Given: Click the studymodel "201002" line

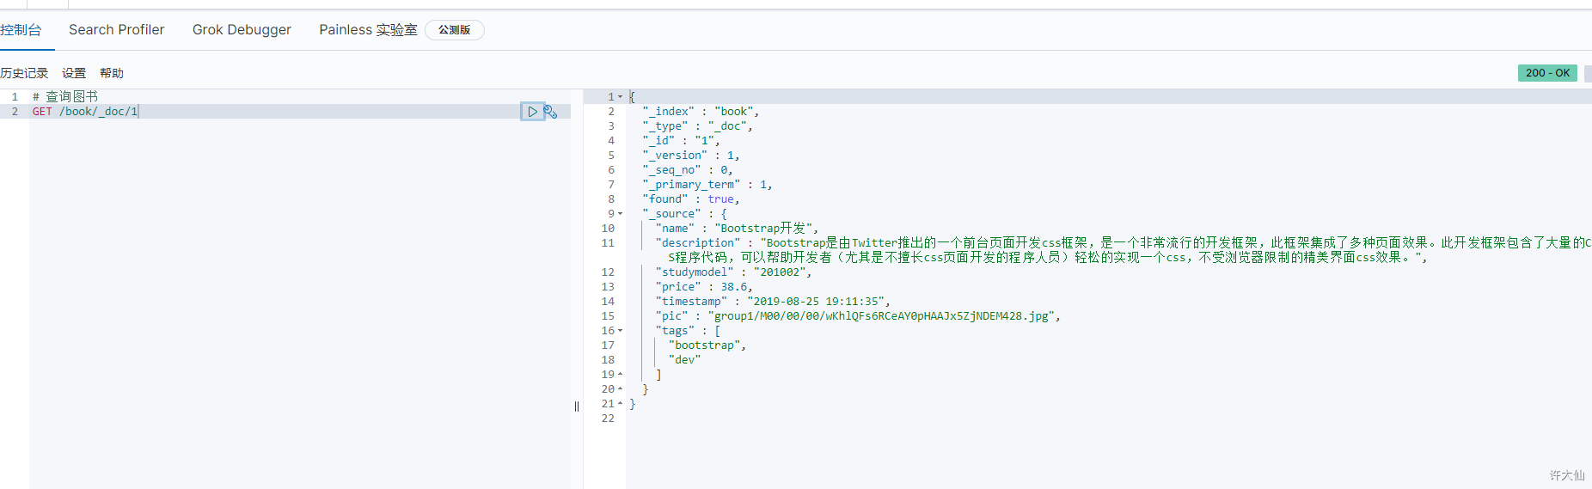Looking at the screenshot, I should pyautogui.click(x=733, y=272).
